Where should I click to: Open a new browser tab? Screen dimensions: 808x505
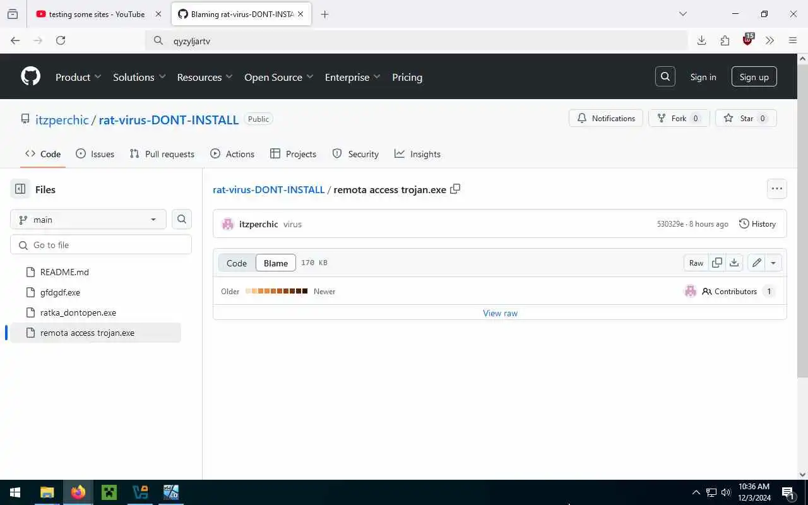[324, 14]
